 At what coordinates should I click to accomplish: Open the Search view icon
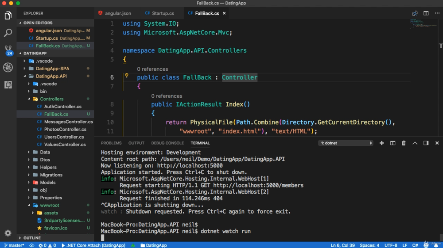point(8,33)
